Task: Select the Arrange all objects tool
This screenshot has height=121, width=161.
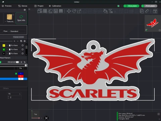Action: coord(56,11)
